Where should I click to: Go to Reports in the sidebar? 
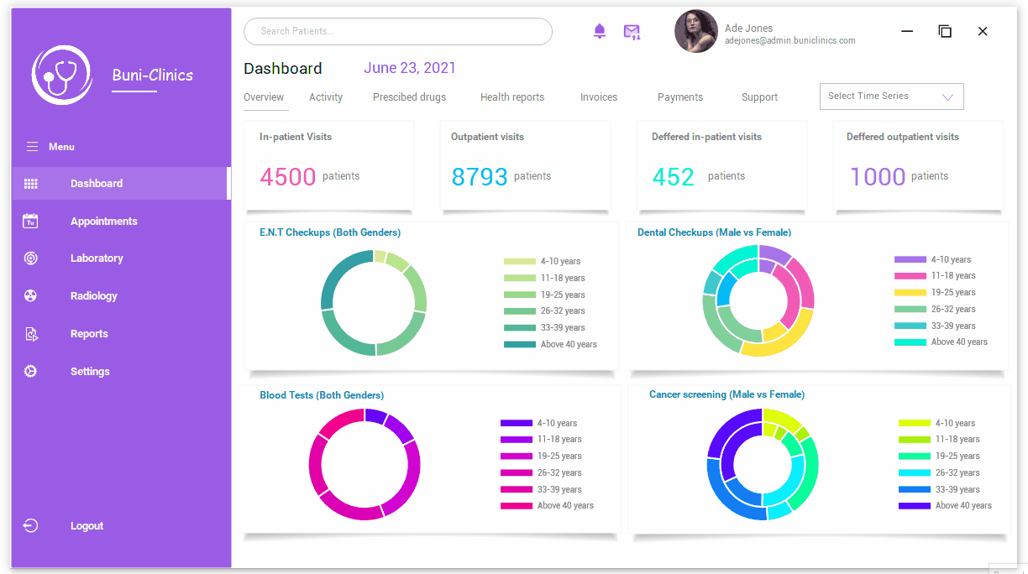(89, 334)
